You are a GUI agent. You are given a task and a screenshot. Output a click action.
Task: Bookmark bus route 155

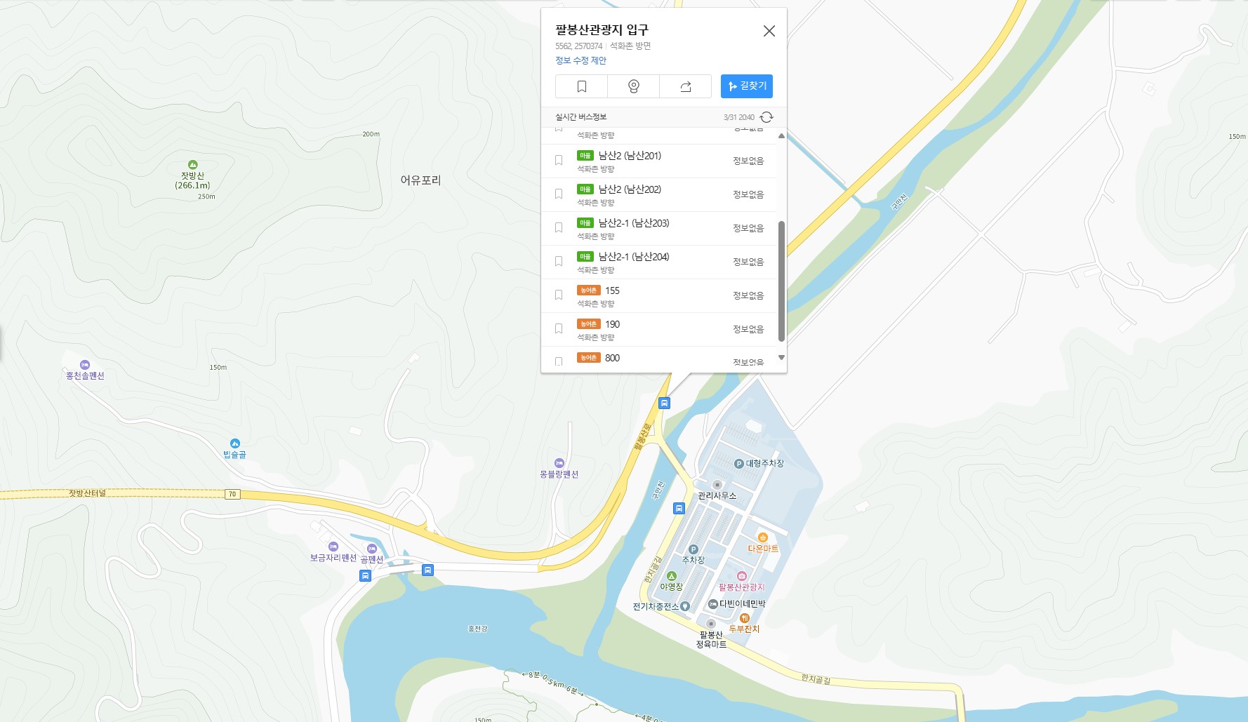[559, 295]
